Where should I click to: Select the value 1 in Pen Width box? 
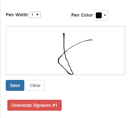(32, 15)
